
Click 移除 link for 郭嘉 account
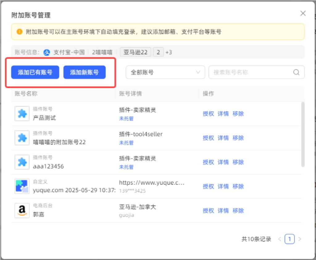point(238,211)
